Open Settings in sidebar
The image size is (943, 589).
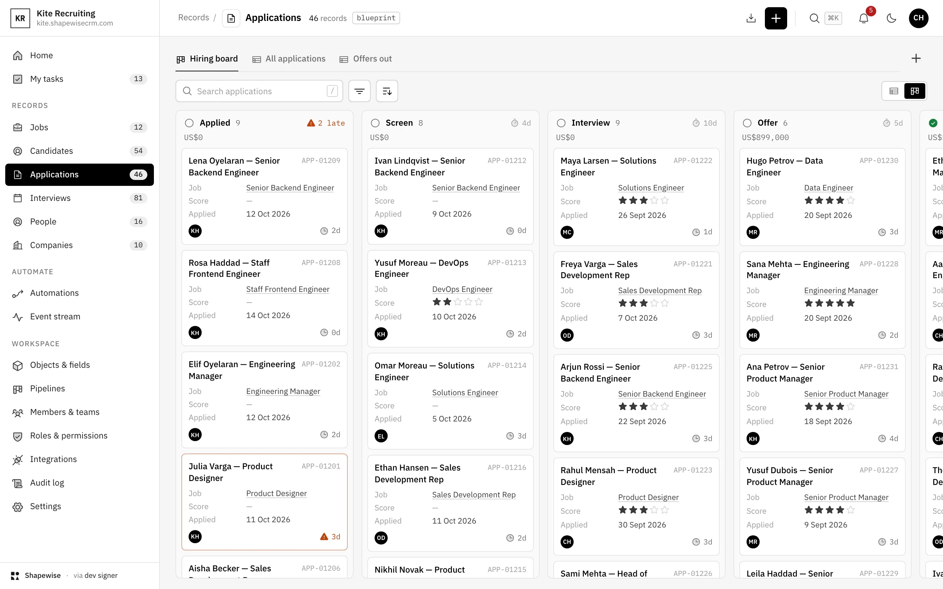coord(80,507)
